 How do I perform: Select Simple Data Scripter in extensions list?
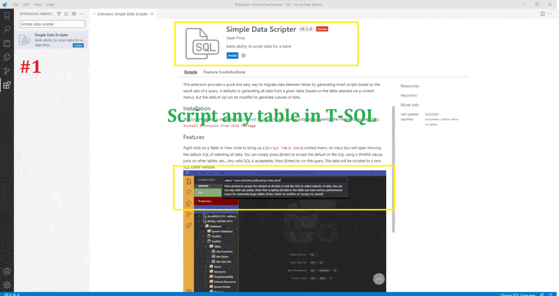click(51, 40)
